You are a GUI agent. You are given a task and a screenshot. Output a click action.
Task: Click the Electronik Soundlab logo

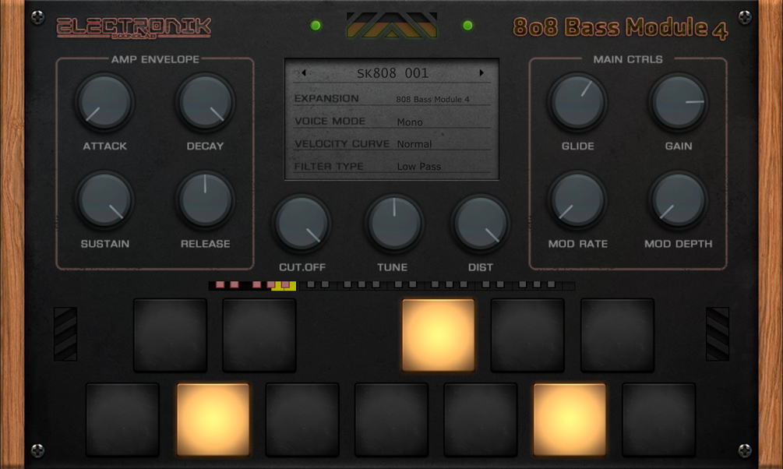pos(134,27)
